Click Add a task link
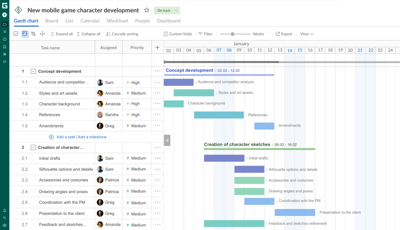The width and height of the screenshot is (400, 230). pyautogui.click(x=66, y=137)
